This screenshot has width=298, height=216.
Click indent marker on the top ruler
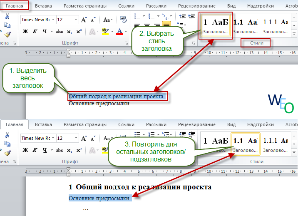[68, 53]
